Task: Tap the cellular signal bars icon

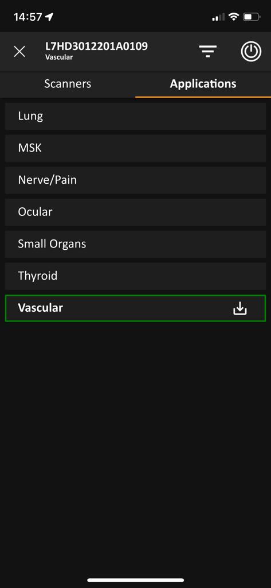Action: click(218, 17)
